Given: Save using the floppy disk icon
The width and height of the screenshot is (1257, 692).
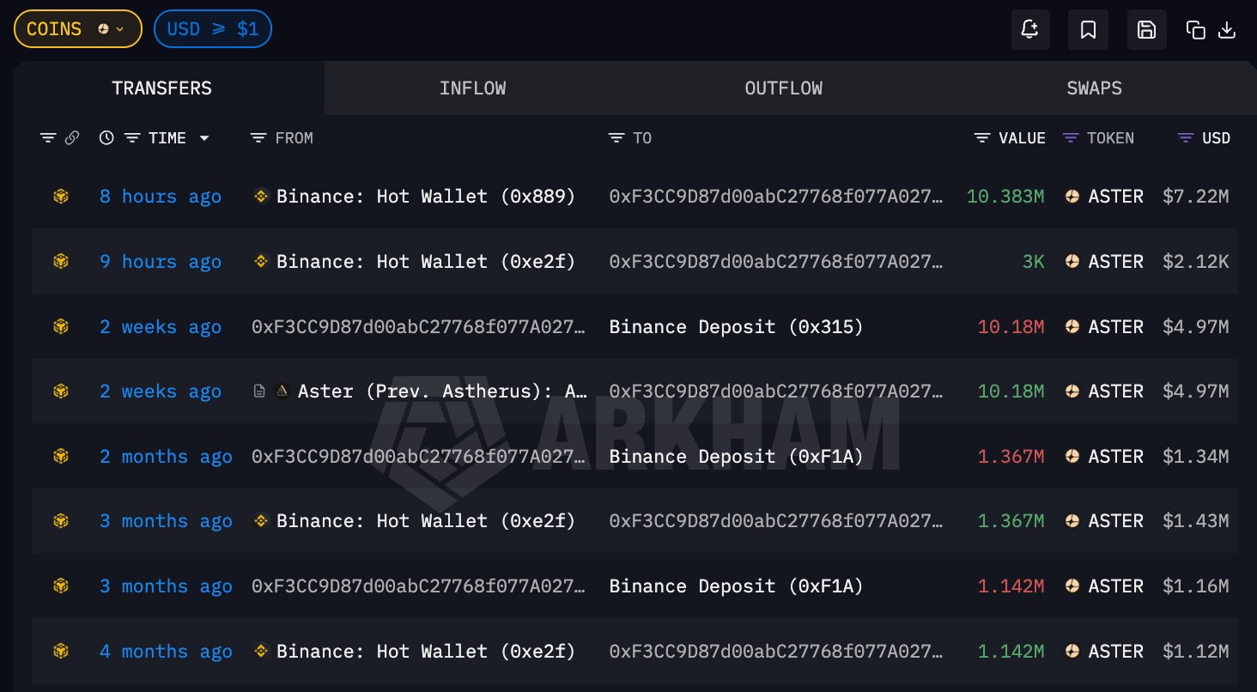Looking at the screenshot, I should coord(1146,29).
